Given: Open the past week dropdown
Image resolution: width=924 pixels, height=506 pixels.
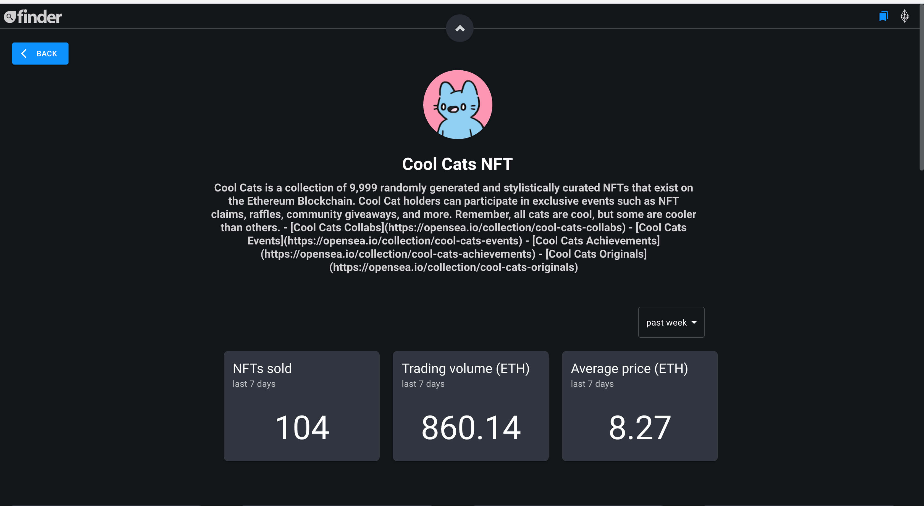Looking at the screenshot, I should (x=671, y=322).
